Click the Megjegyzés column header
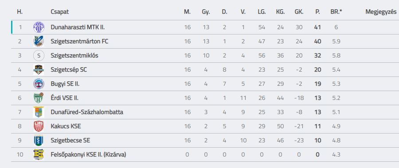 (381, 12)
